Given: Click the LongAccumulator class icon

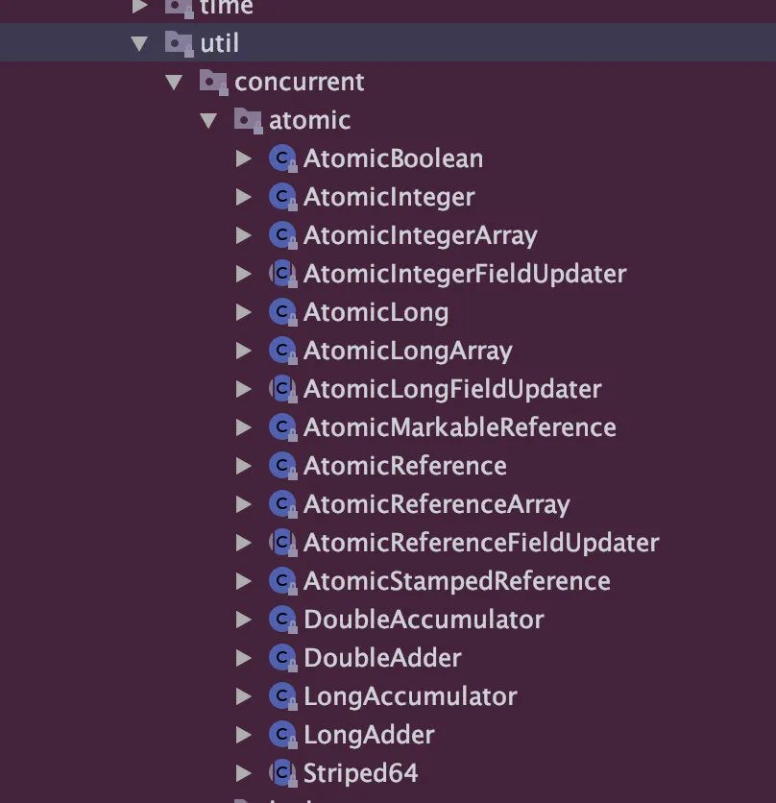Looking at the screenshot, I should point(282,696).
